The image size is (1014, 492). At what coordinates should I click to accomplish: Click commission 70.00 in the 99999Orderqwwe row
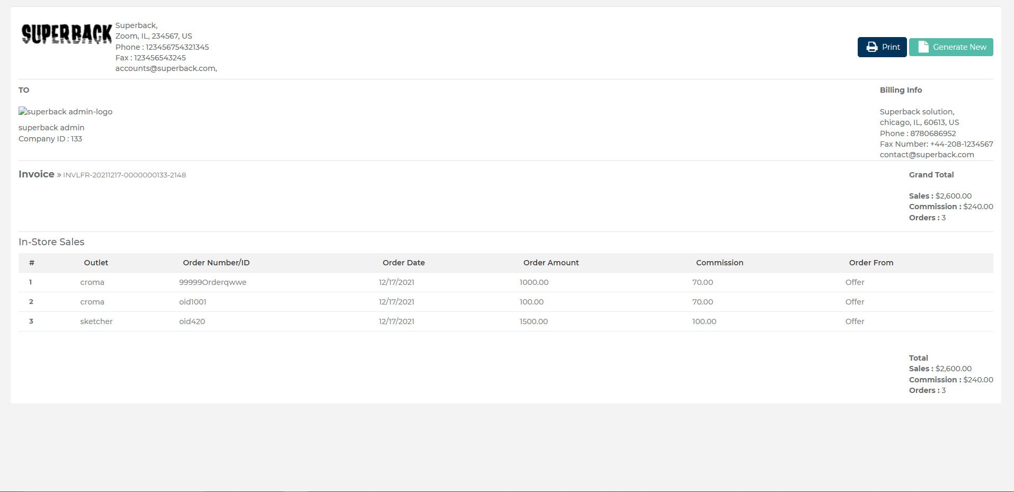tap(702, 282)
